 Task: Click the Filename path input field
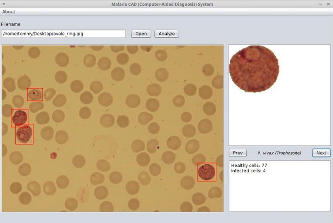coord(64,34)
